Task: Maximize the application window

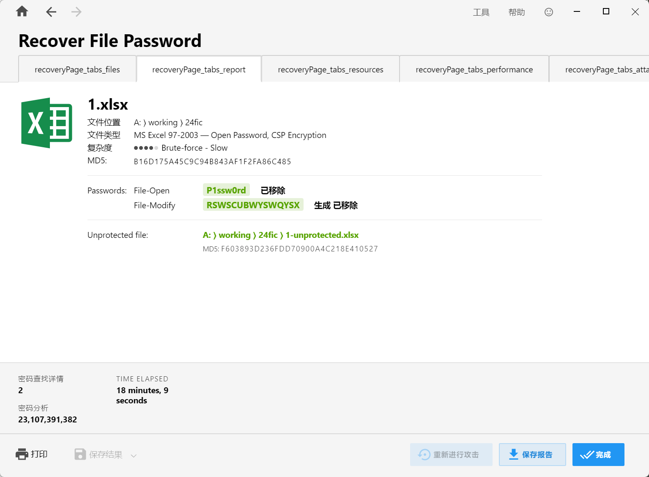Action: pos(605,11)
